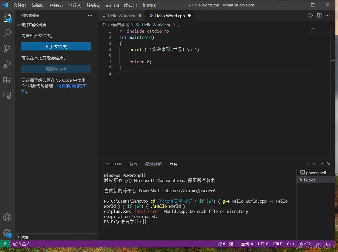
Task: Open the 运行(R) menu
Action: (112, 5)
